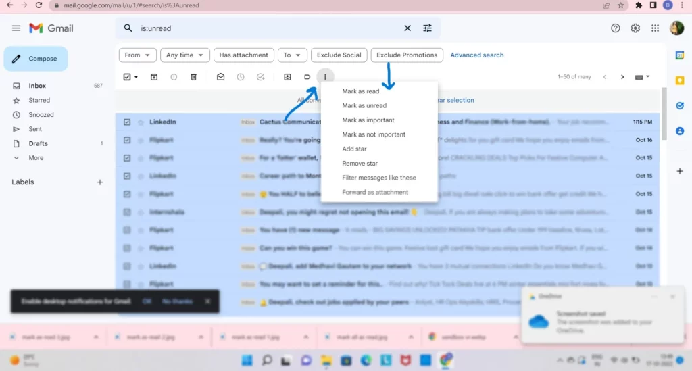
Task: Open Google Calendar side panel icon
Action: tap(680, 55)
